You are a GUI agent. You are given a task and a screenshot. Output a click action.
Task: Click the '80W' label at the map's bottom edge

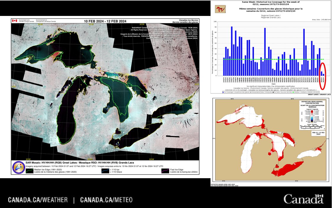[x=151, y=159]
